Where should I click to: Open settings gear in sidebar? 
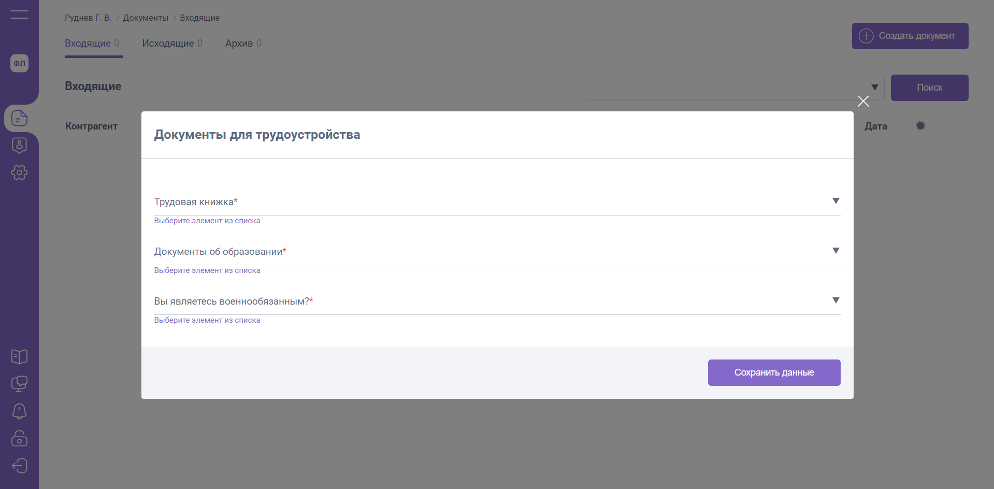(x=19, y=172)
